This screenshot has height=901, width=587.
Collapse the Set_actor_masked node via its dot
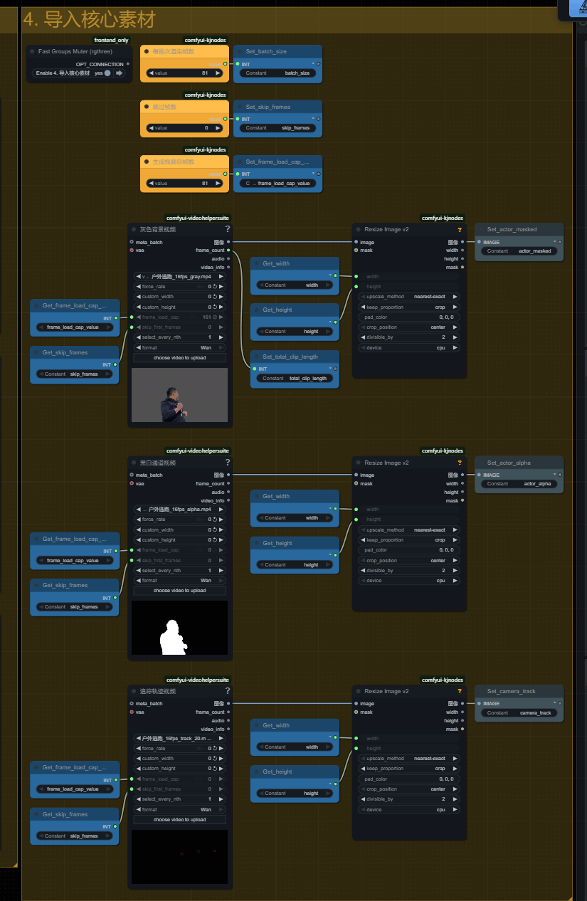tap(480, 229)
